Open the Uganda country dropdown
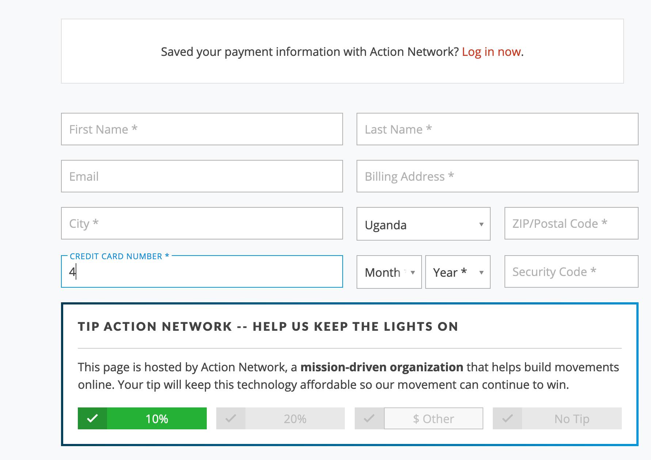The height and width of the screenshot is (460, 651). pyautogui.click(x=423, y=224)
